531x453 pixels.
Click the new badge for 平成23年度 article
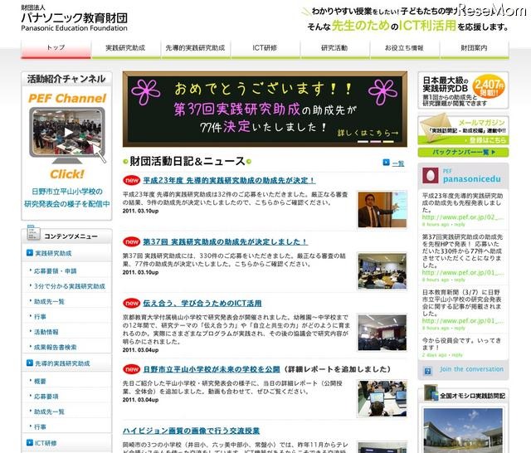(x=132, y=181)
